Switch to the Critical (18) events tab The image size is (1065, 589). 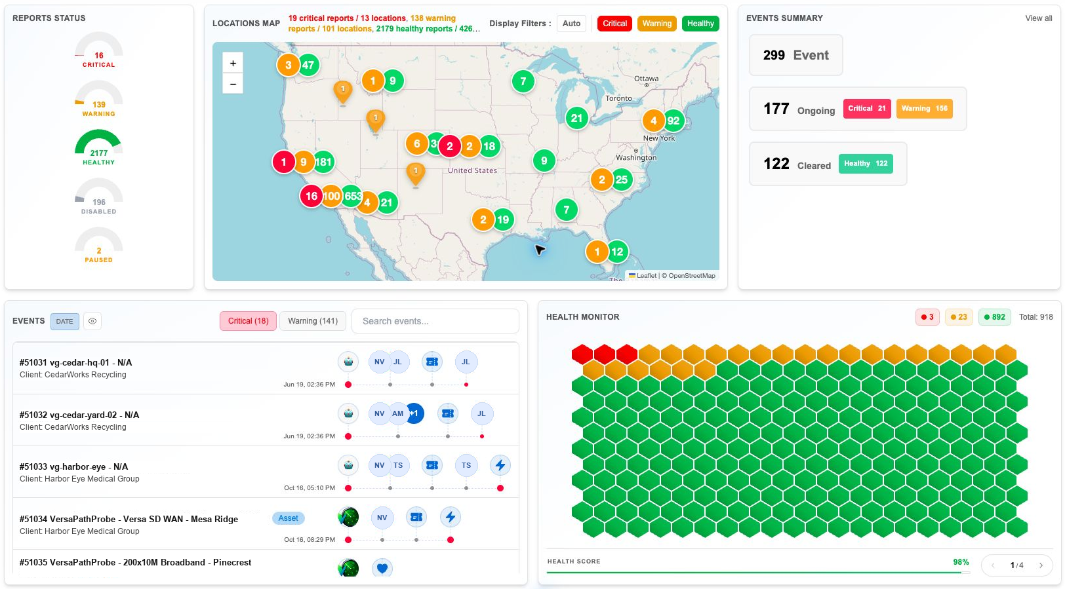click(249, 321)
